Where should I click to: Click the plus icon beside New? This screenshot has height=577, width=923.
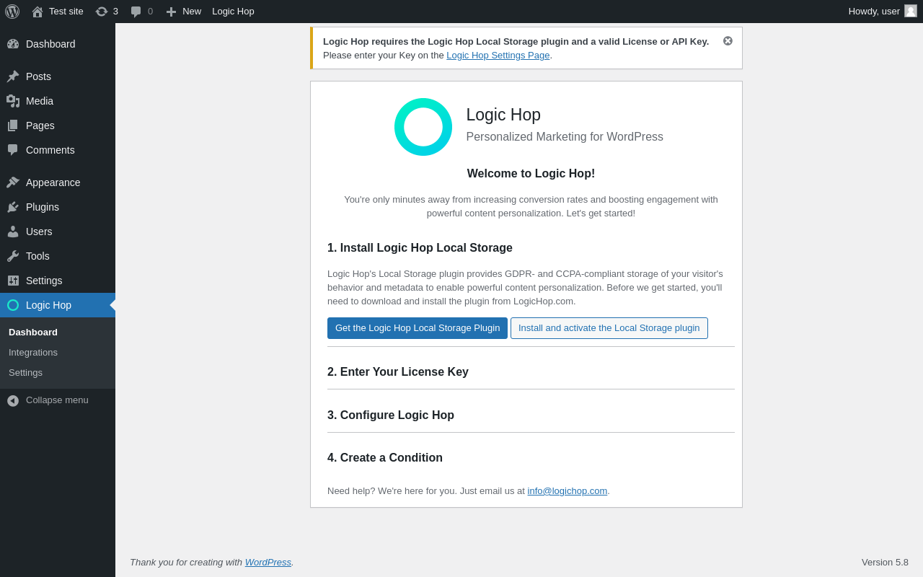171,12
